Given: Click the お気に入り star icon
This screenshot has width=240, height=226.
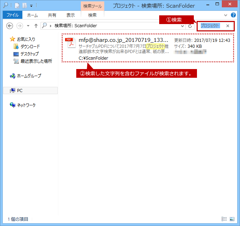Looking at the screenshot, I should click(x=12, y=39).
